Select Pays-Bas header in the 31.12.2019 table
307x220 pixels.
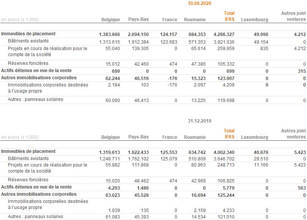(139, 137)
